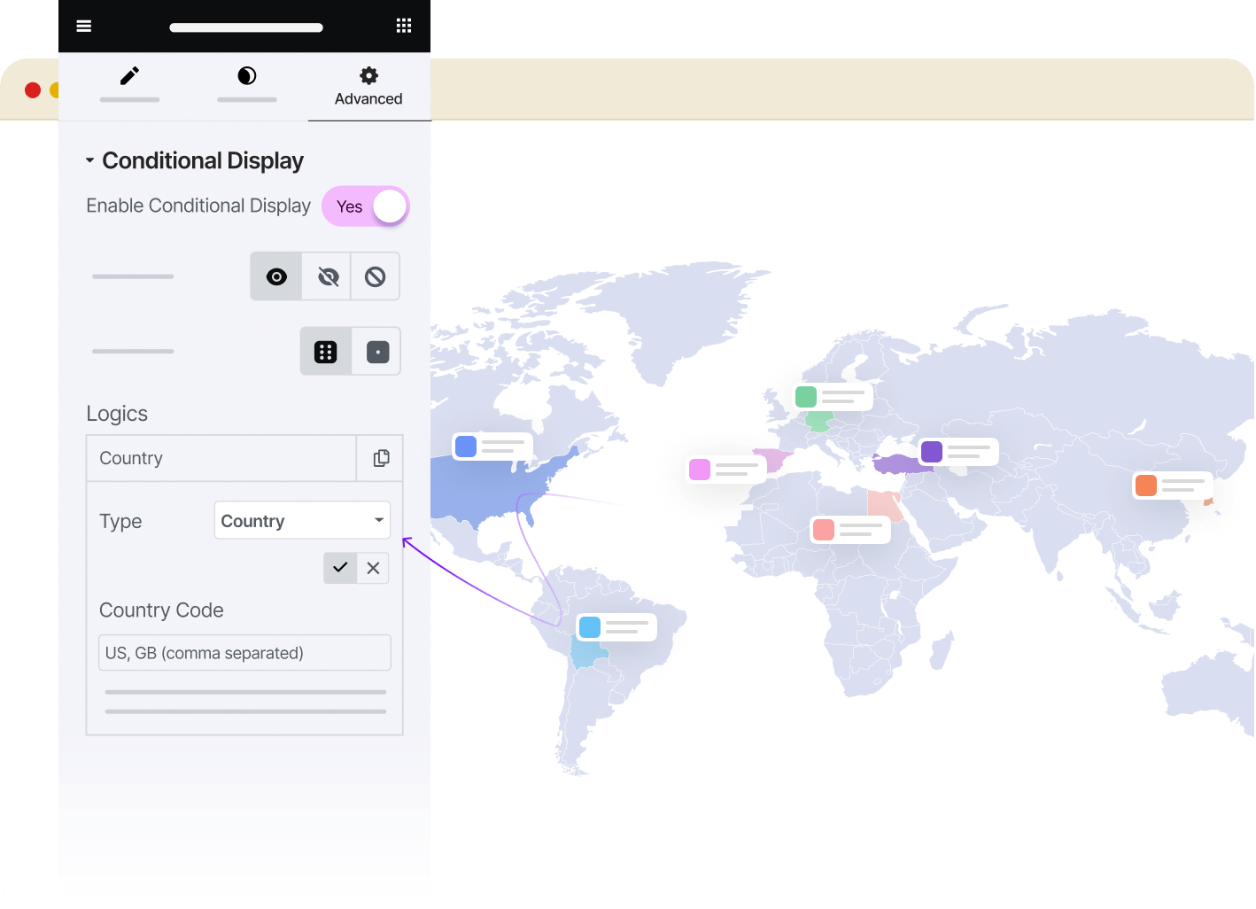Choose the single-dot square option
This screenshot has height=909, width=1256.
pyautogui.click(x=377, y=352)
